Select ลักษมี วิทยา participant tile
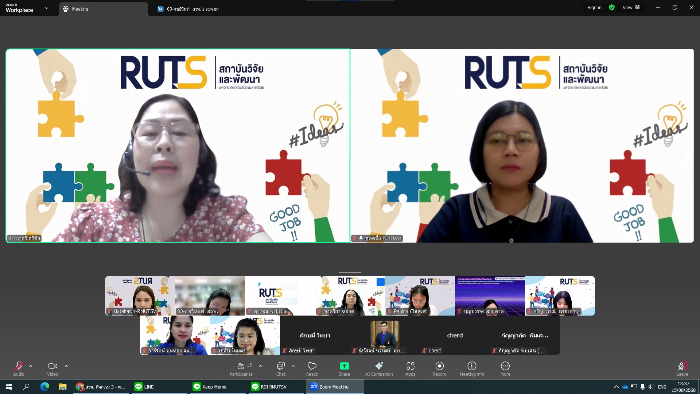 pos(315,335)
